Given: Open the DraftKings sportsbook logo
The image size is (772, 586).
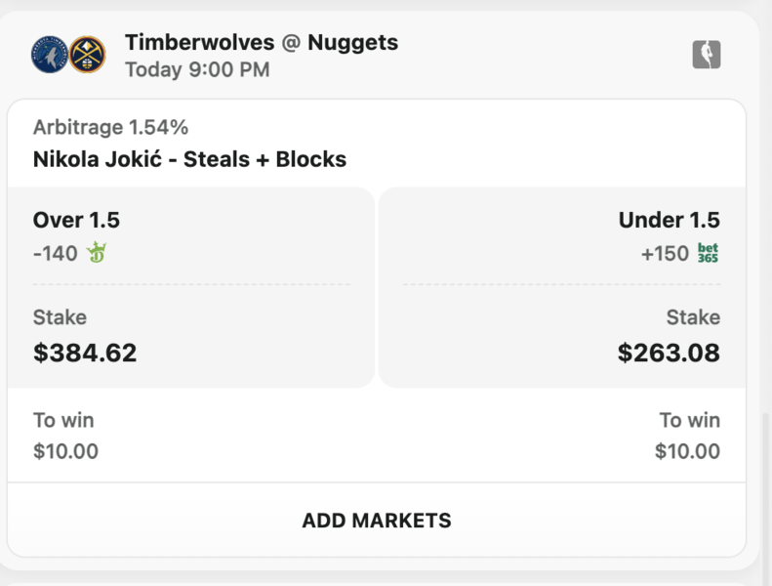Looking at the screenshot, I should [97, 253].
